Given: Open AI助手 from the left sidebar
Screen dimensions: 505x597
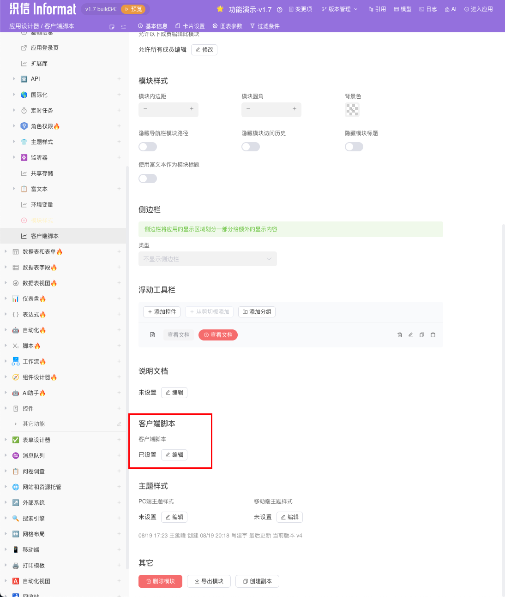Looking at the screenshot, I should point(30,393).
